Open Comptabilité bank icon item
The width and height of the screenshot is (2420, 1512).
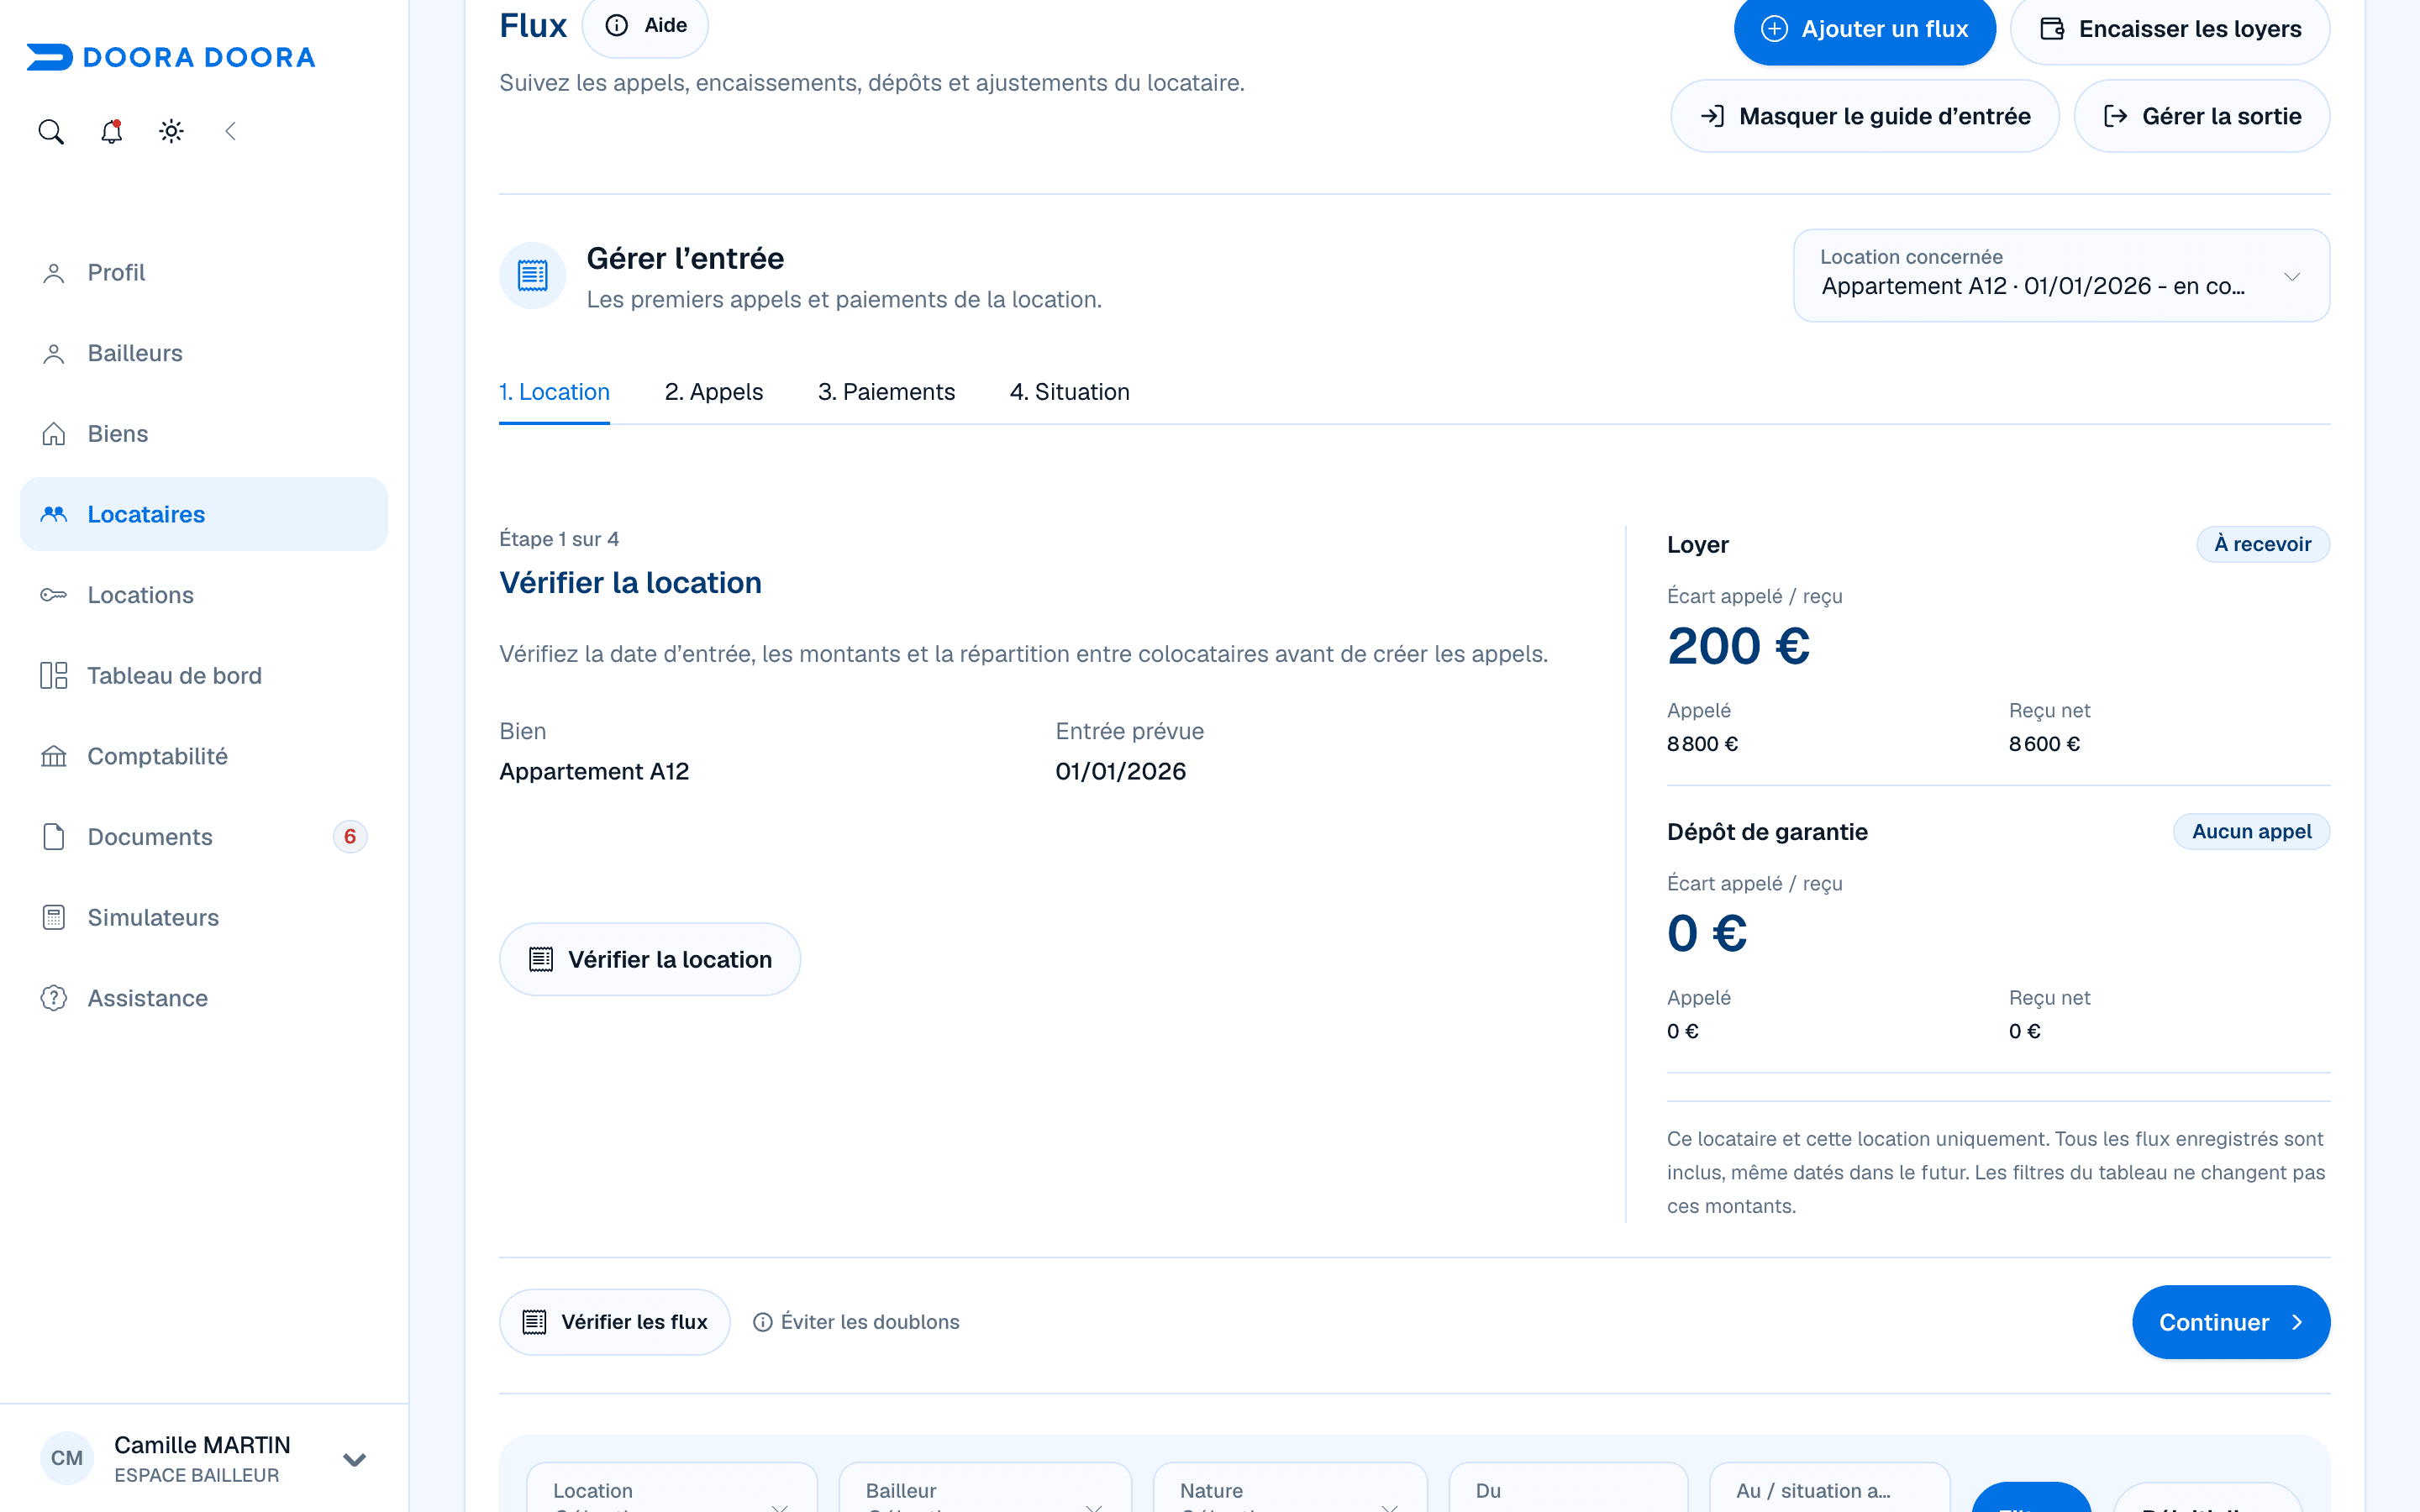click(204, 756)
